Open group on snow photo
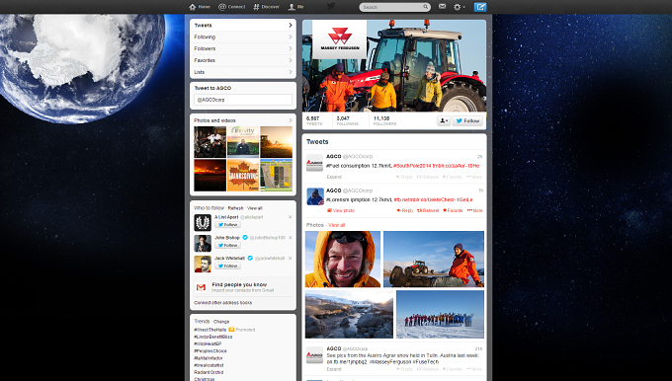Screen dimensions: 672x381 coord(440,314)
